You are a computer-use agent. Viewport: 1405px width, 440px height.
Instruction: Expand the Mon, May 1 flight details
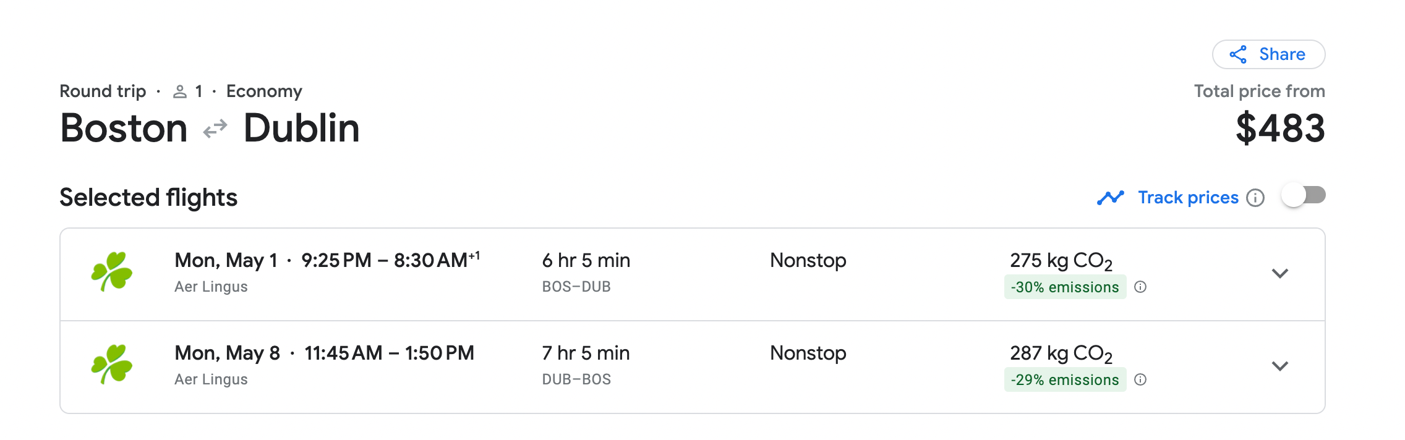pos(1279,273)
